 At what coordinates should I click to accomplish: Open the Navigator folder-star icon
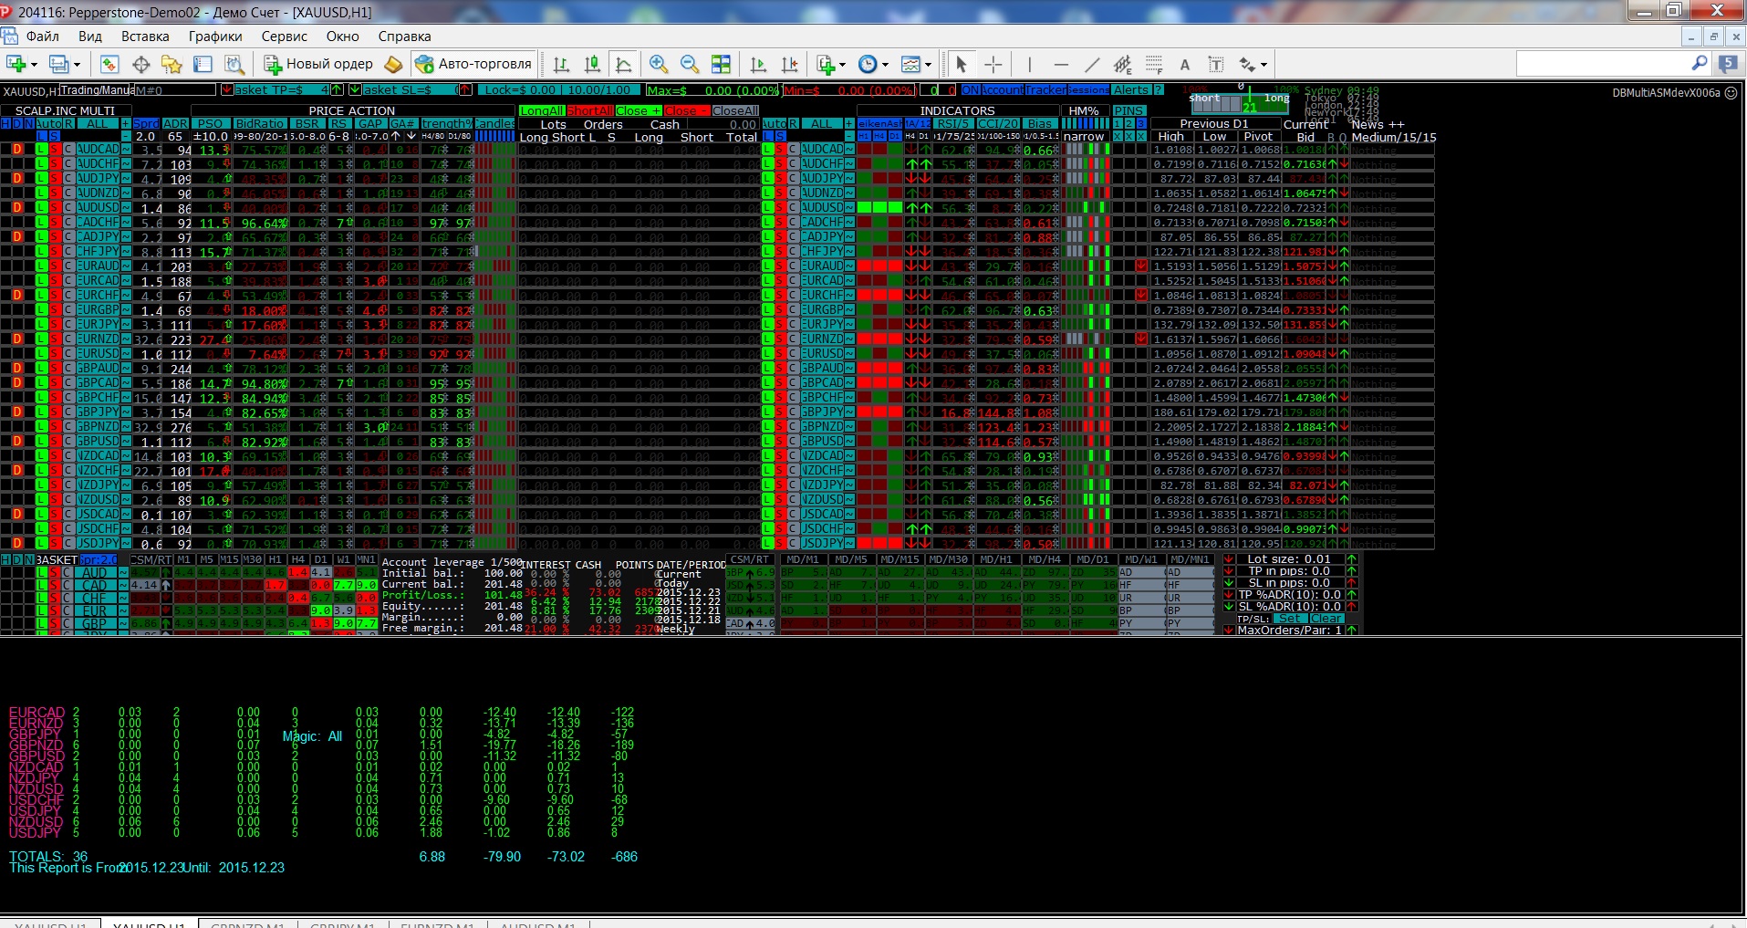click(x=172, y=64)
